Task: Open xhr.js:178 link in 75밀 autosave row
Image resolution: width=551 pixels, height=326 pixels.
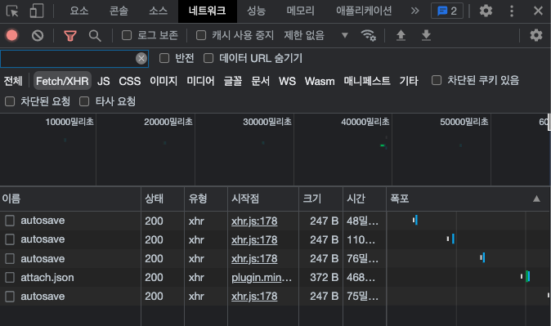Action: point(254,296)
